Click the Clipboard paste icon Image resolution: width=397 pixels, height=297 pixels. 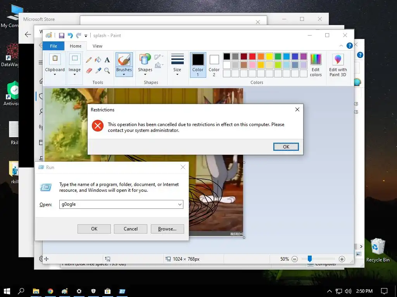pos(55,59)
